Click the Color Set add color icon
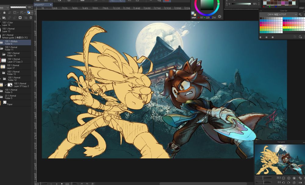 (300, 37)
